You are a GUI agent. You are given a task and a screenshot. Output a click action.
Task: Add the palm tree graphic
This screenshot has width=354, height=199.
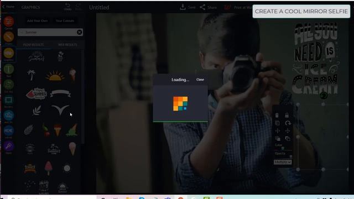(31, 75)
